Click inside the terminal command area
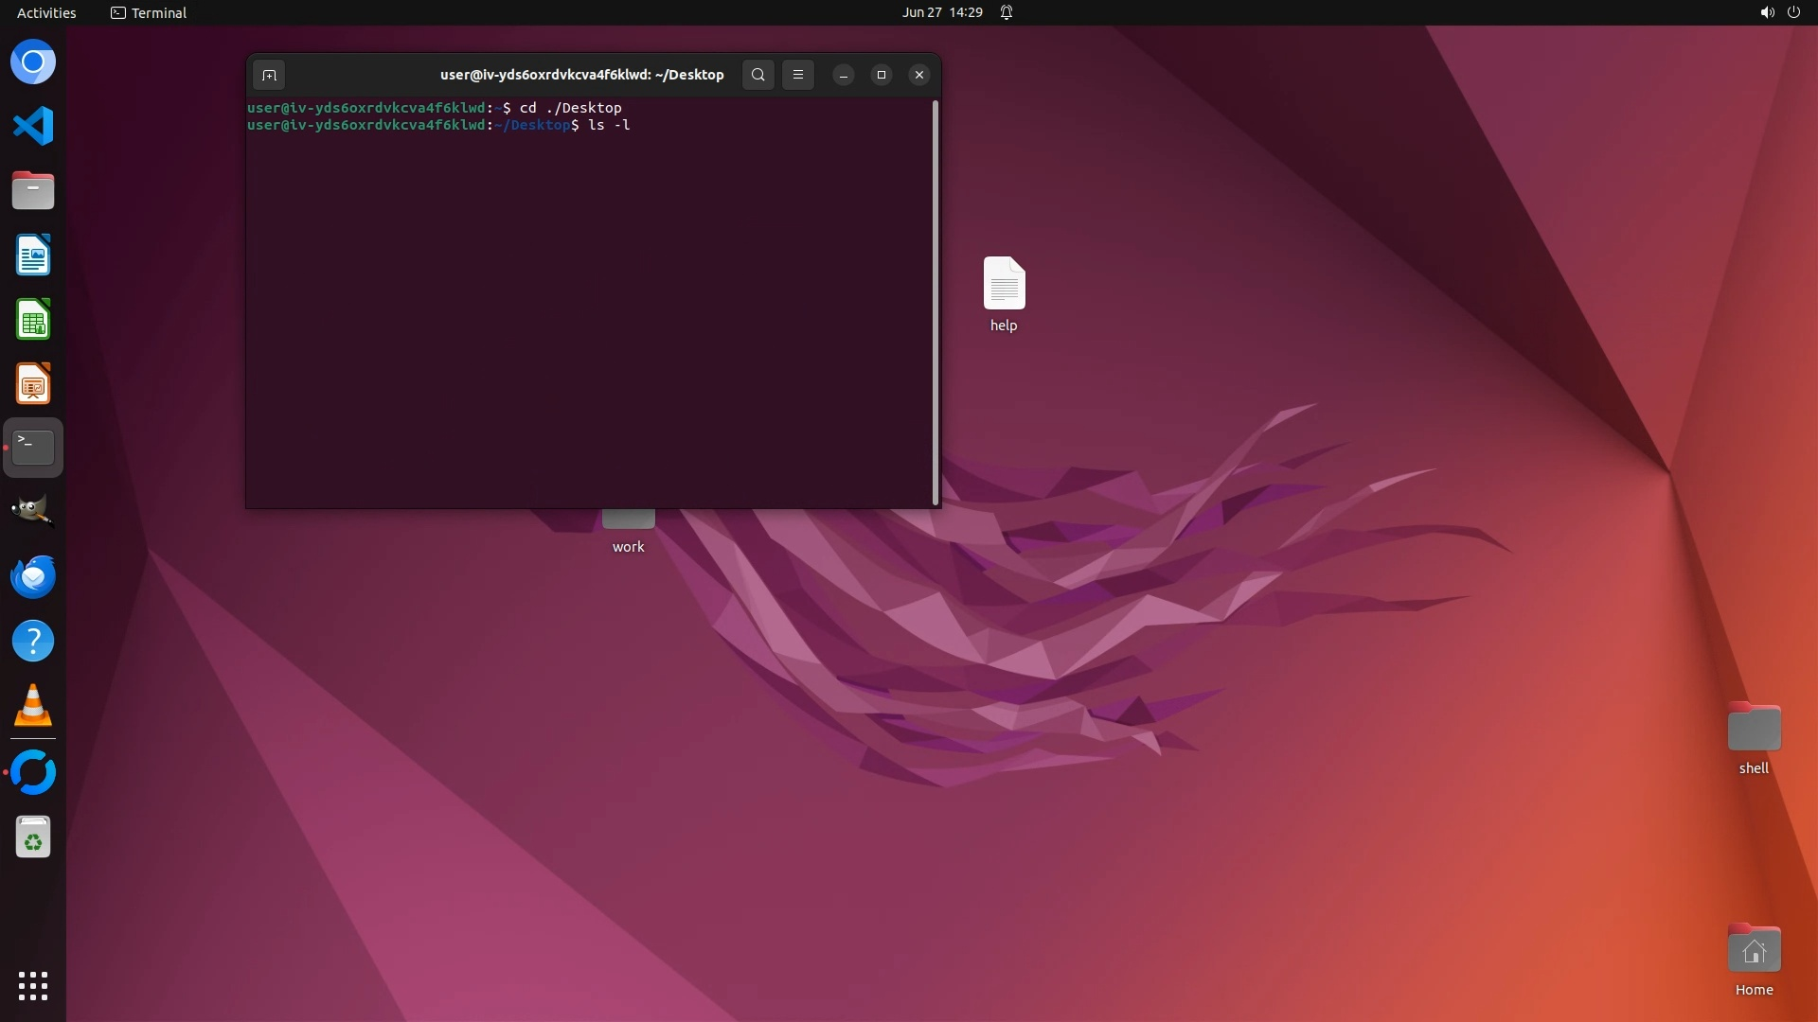This screenshot has height=1022, width=1818. 587,312
